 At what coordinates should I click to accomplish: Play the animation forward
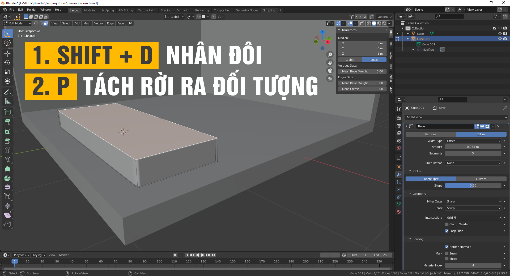(x=203, y=255)
